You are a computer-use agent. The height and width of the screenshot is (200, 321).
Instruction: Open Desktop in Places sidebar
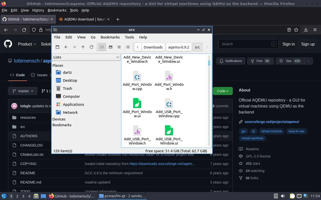point(70,80)
